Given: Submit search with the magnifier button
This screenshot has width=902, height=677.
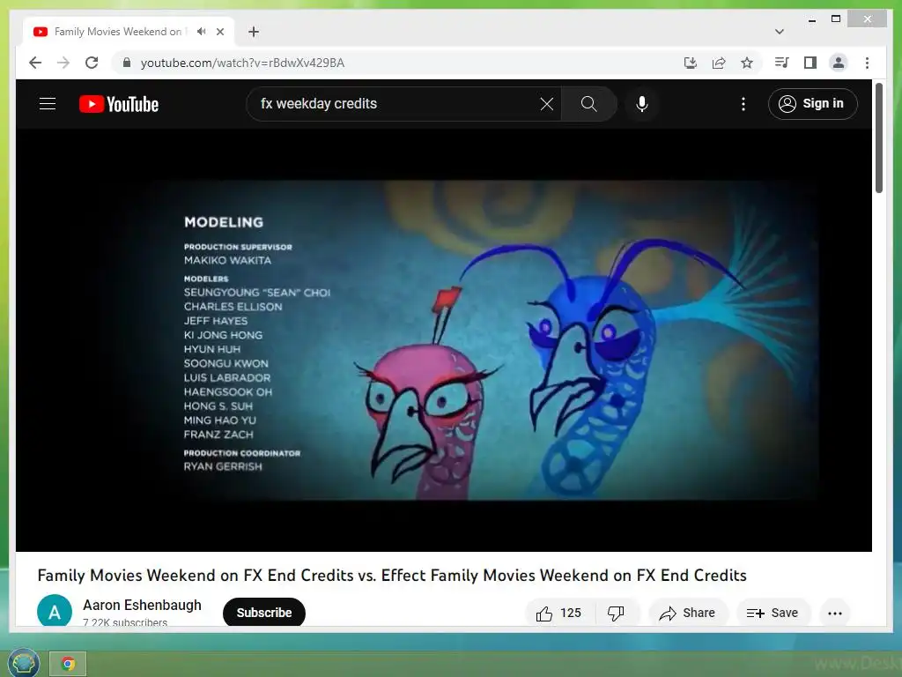Looking at the screenshot, I should pyautogui.click(x=588, y=104).
